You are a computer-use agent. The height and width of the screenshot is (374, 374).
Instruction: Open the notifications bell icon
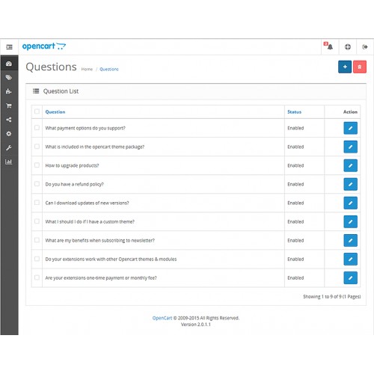pyautogui.click(x=330, y=46)
